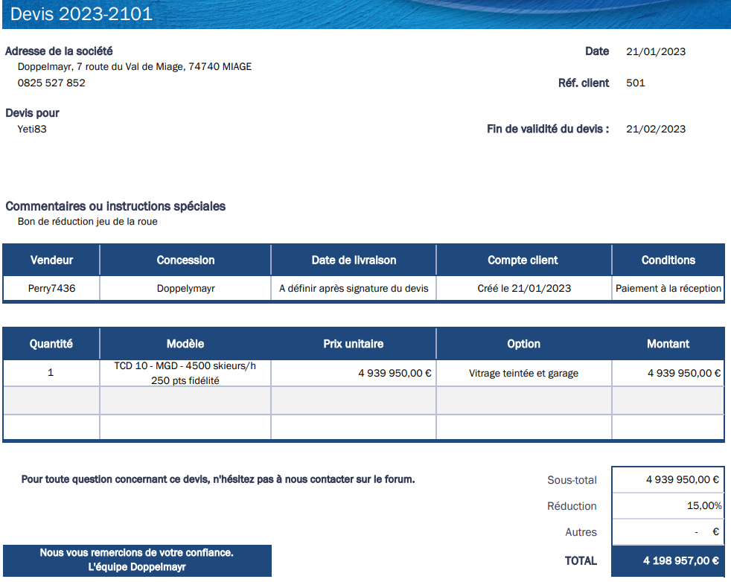Click the Concession column header
The width and height of the screenshot is (731, 582).
[185, 260]
